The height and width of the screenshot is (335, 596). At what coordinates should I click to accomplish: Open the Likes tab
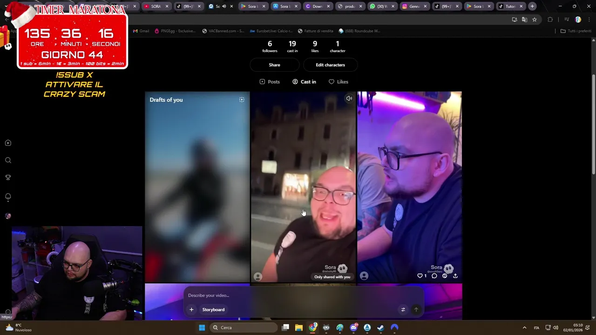[339, 81]
